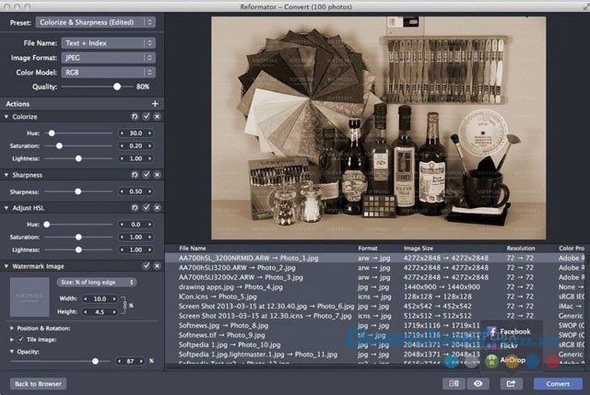Click Back to Browser button
The width and height of the screenshot is (590, 395).
point(38,383)
